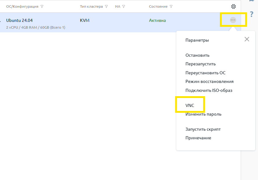Click the three-dot actions button on Ubuntu row
Viewport: 258px width, 180px height.
pyautogui.click(x=233, y=20)
